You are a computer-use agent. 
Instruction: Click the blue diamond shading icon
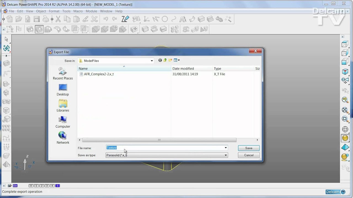coord(345,147)
